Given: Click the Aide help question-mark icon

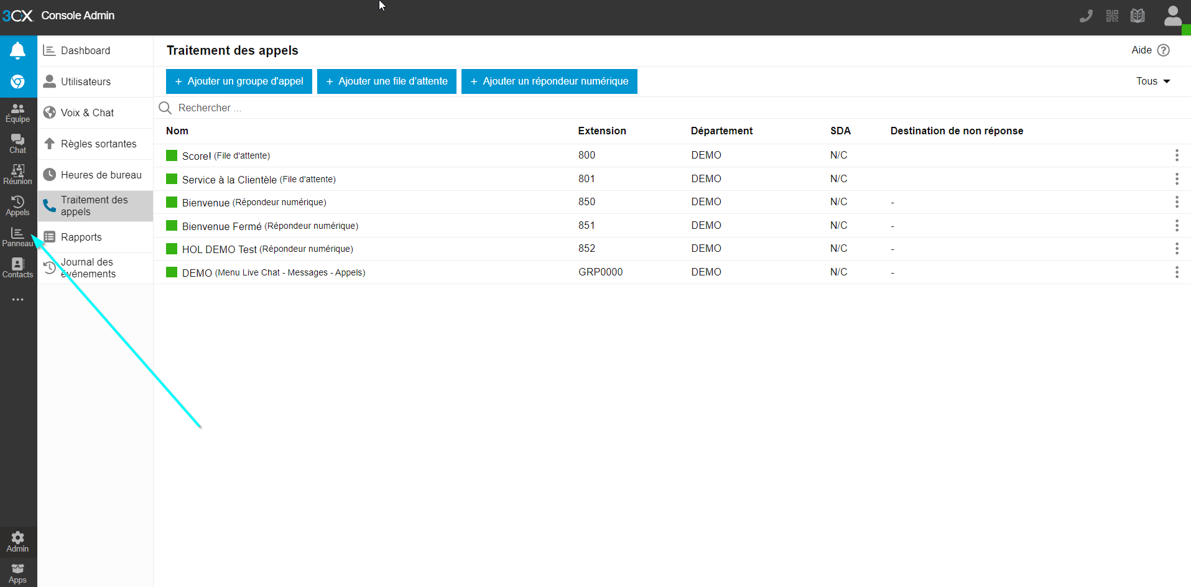Looking at the screenshot, I should pos(1164,50).
